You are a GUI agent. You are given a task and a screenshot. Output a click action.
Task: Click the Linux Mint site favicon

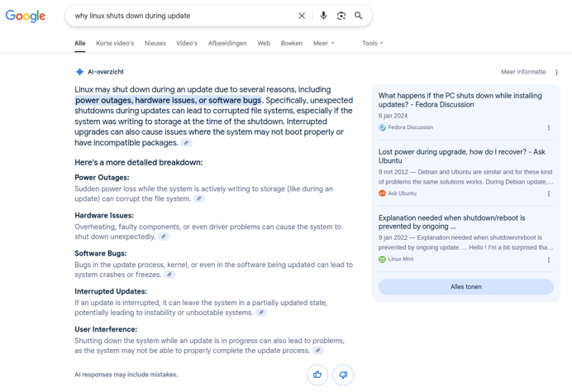pos(382,259)
